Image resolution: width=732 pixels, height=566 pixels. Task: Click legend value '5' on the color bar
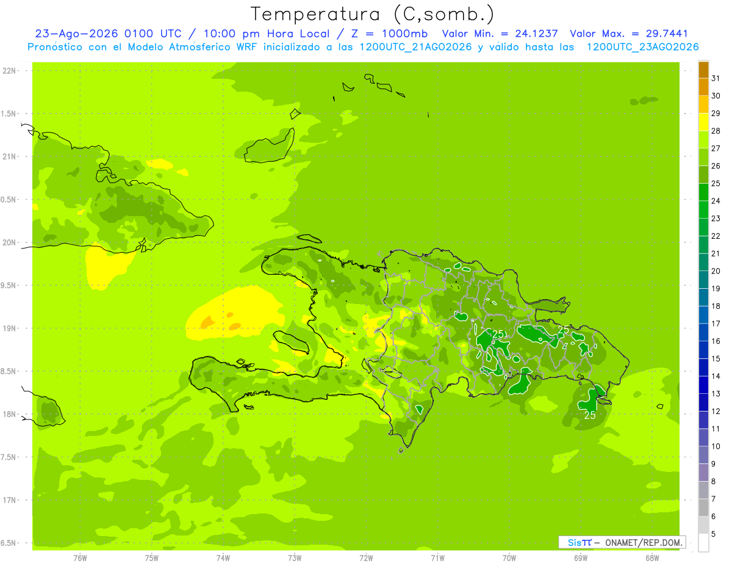point(714,534)
